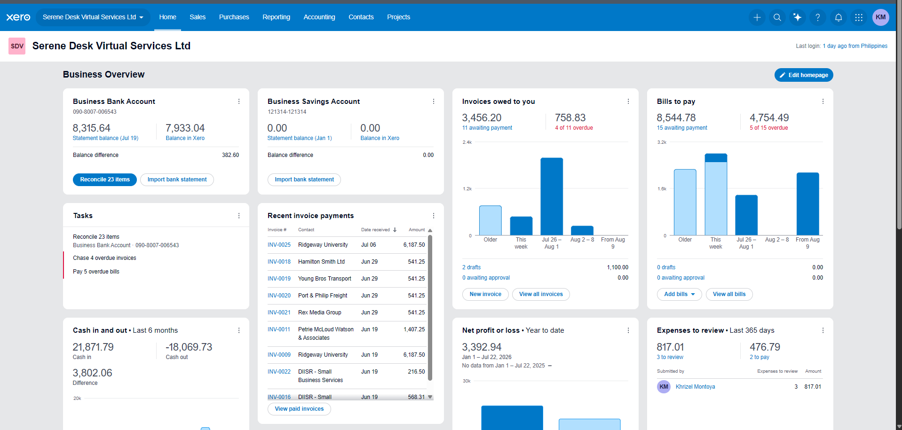Open the apps grid icon

click(858, 17)
